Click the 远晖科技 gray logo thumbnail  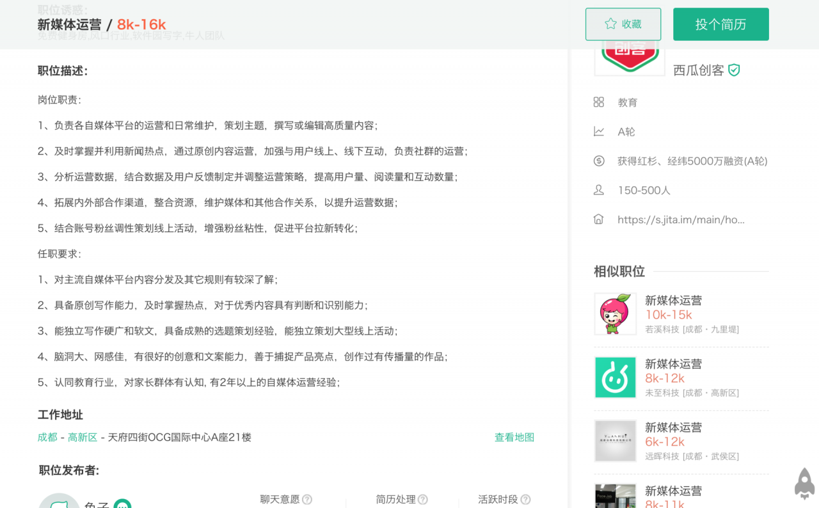pos(616,441)
